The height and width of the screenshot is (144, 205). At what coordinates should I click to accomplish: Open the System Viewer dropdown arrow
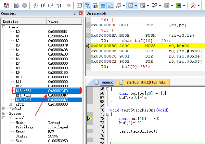[184, 6]
